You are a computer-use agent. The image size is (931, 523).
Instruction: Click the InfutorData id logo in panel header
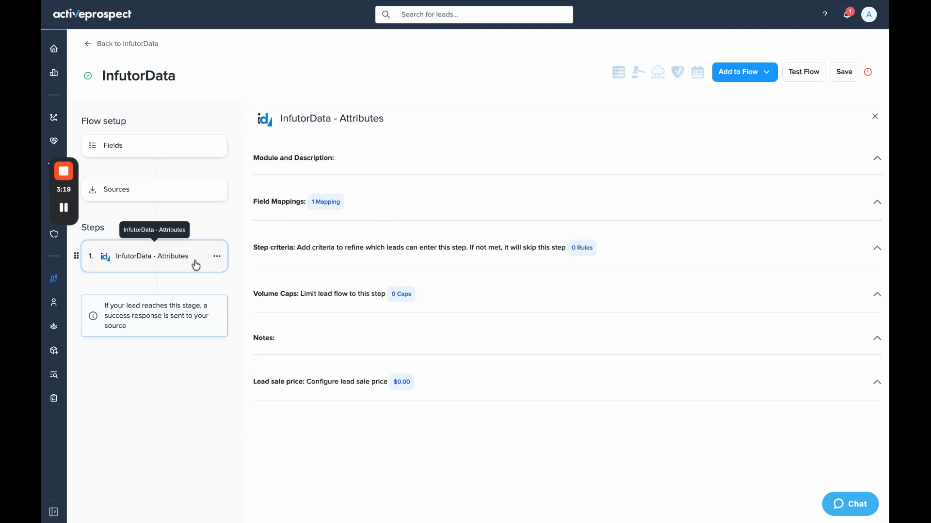point(265,119)
